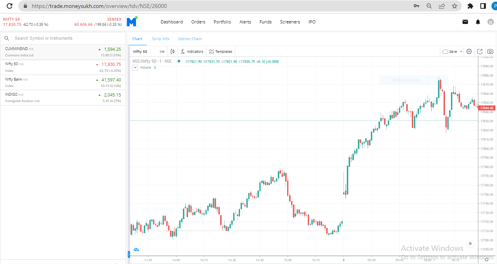Open browser extensions puzzle icon

(x=470, y=6)
